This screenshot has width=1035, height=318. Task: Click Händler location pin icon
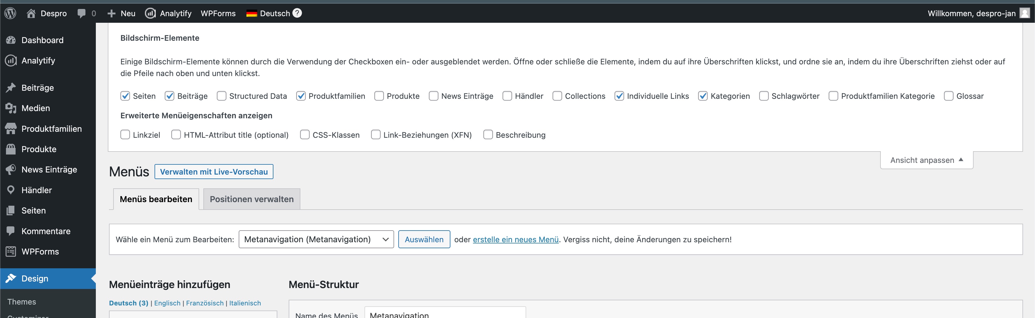tap(11, 190)
